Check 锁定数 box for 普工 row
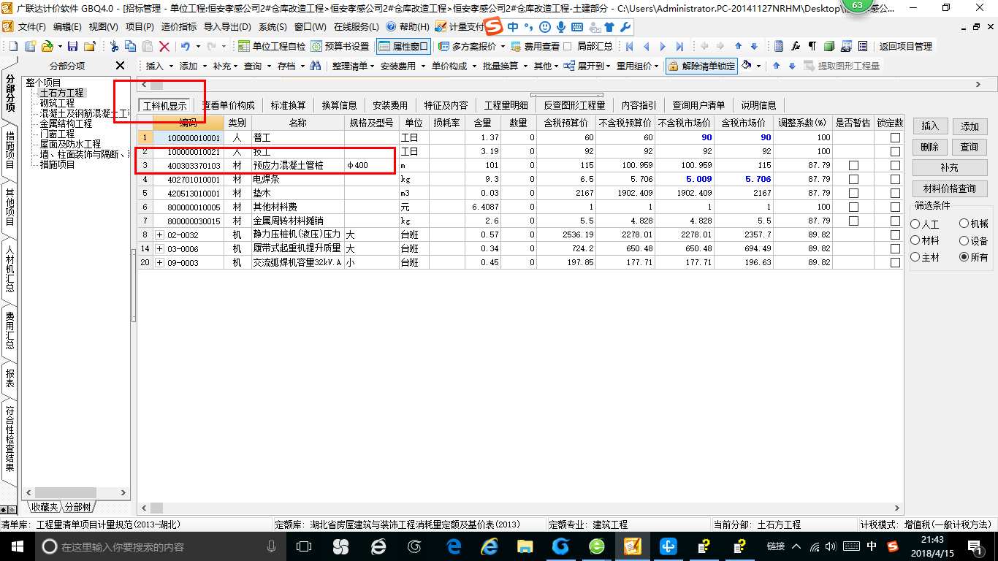The image size is (998, 561). point(895,138)
